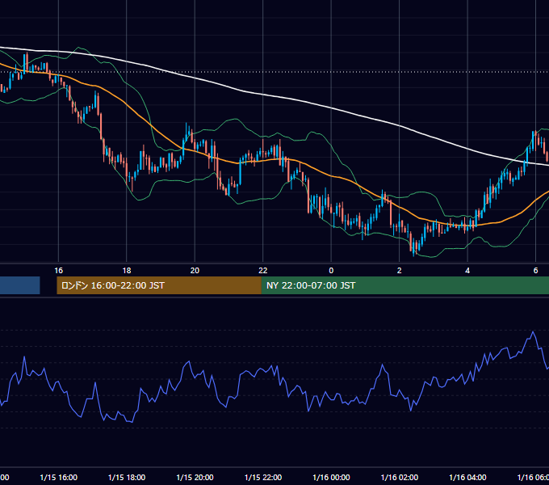Viewport: 549px width, 485px height.
Task: Click the hour label 18 on upper axis
Action: coord(127,271)
